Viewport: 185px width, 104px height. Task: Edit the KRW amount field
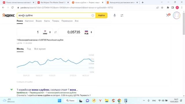tap(29, 32)
